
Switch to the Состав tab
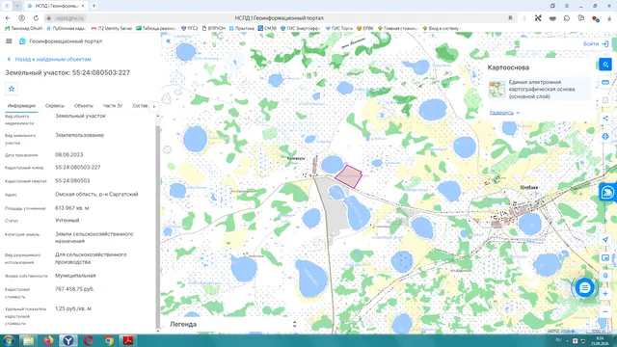click(140, 106)
